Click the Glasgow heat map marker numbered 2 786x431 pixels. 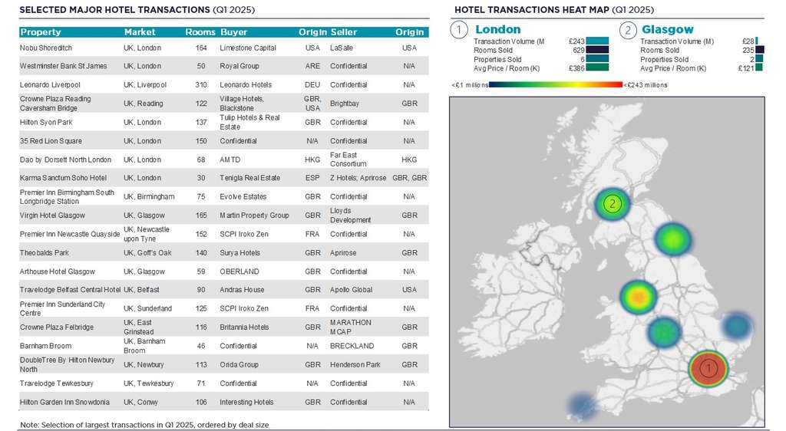point(612,204)
